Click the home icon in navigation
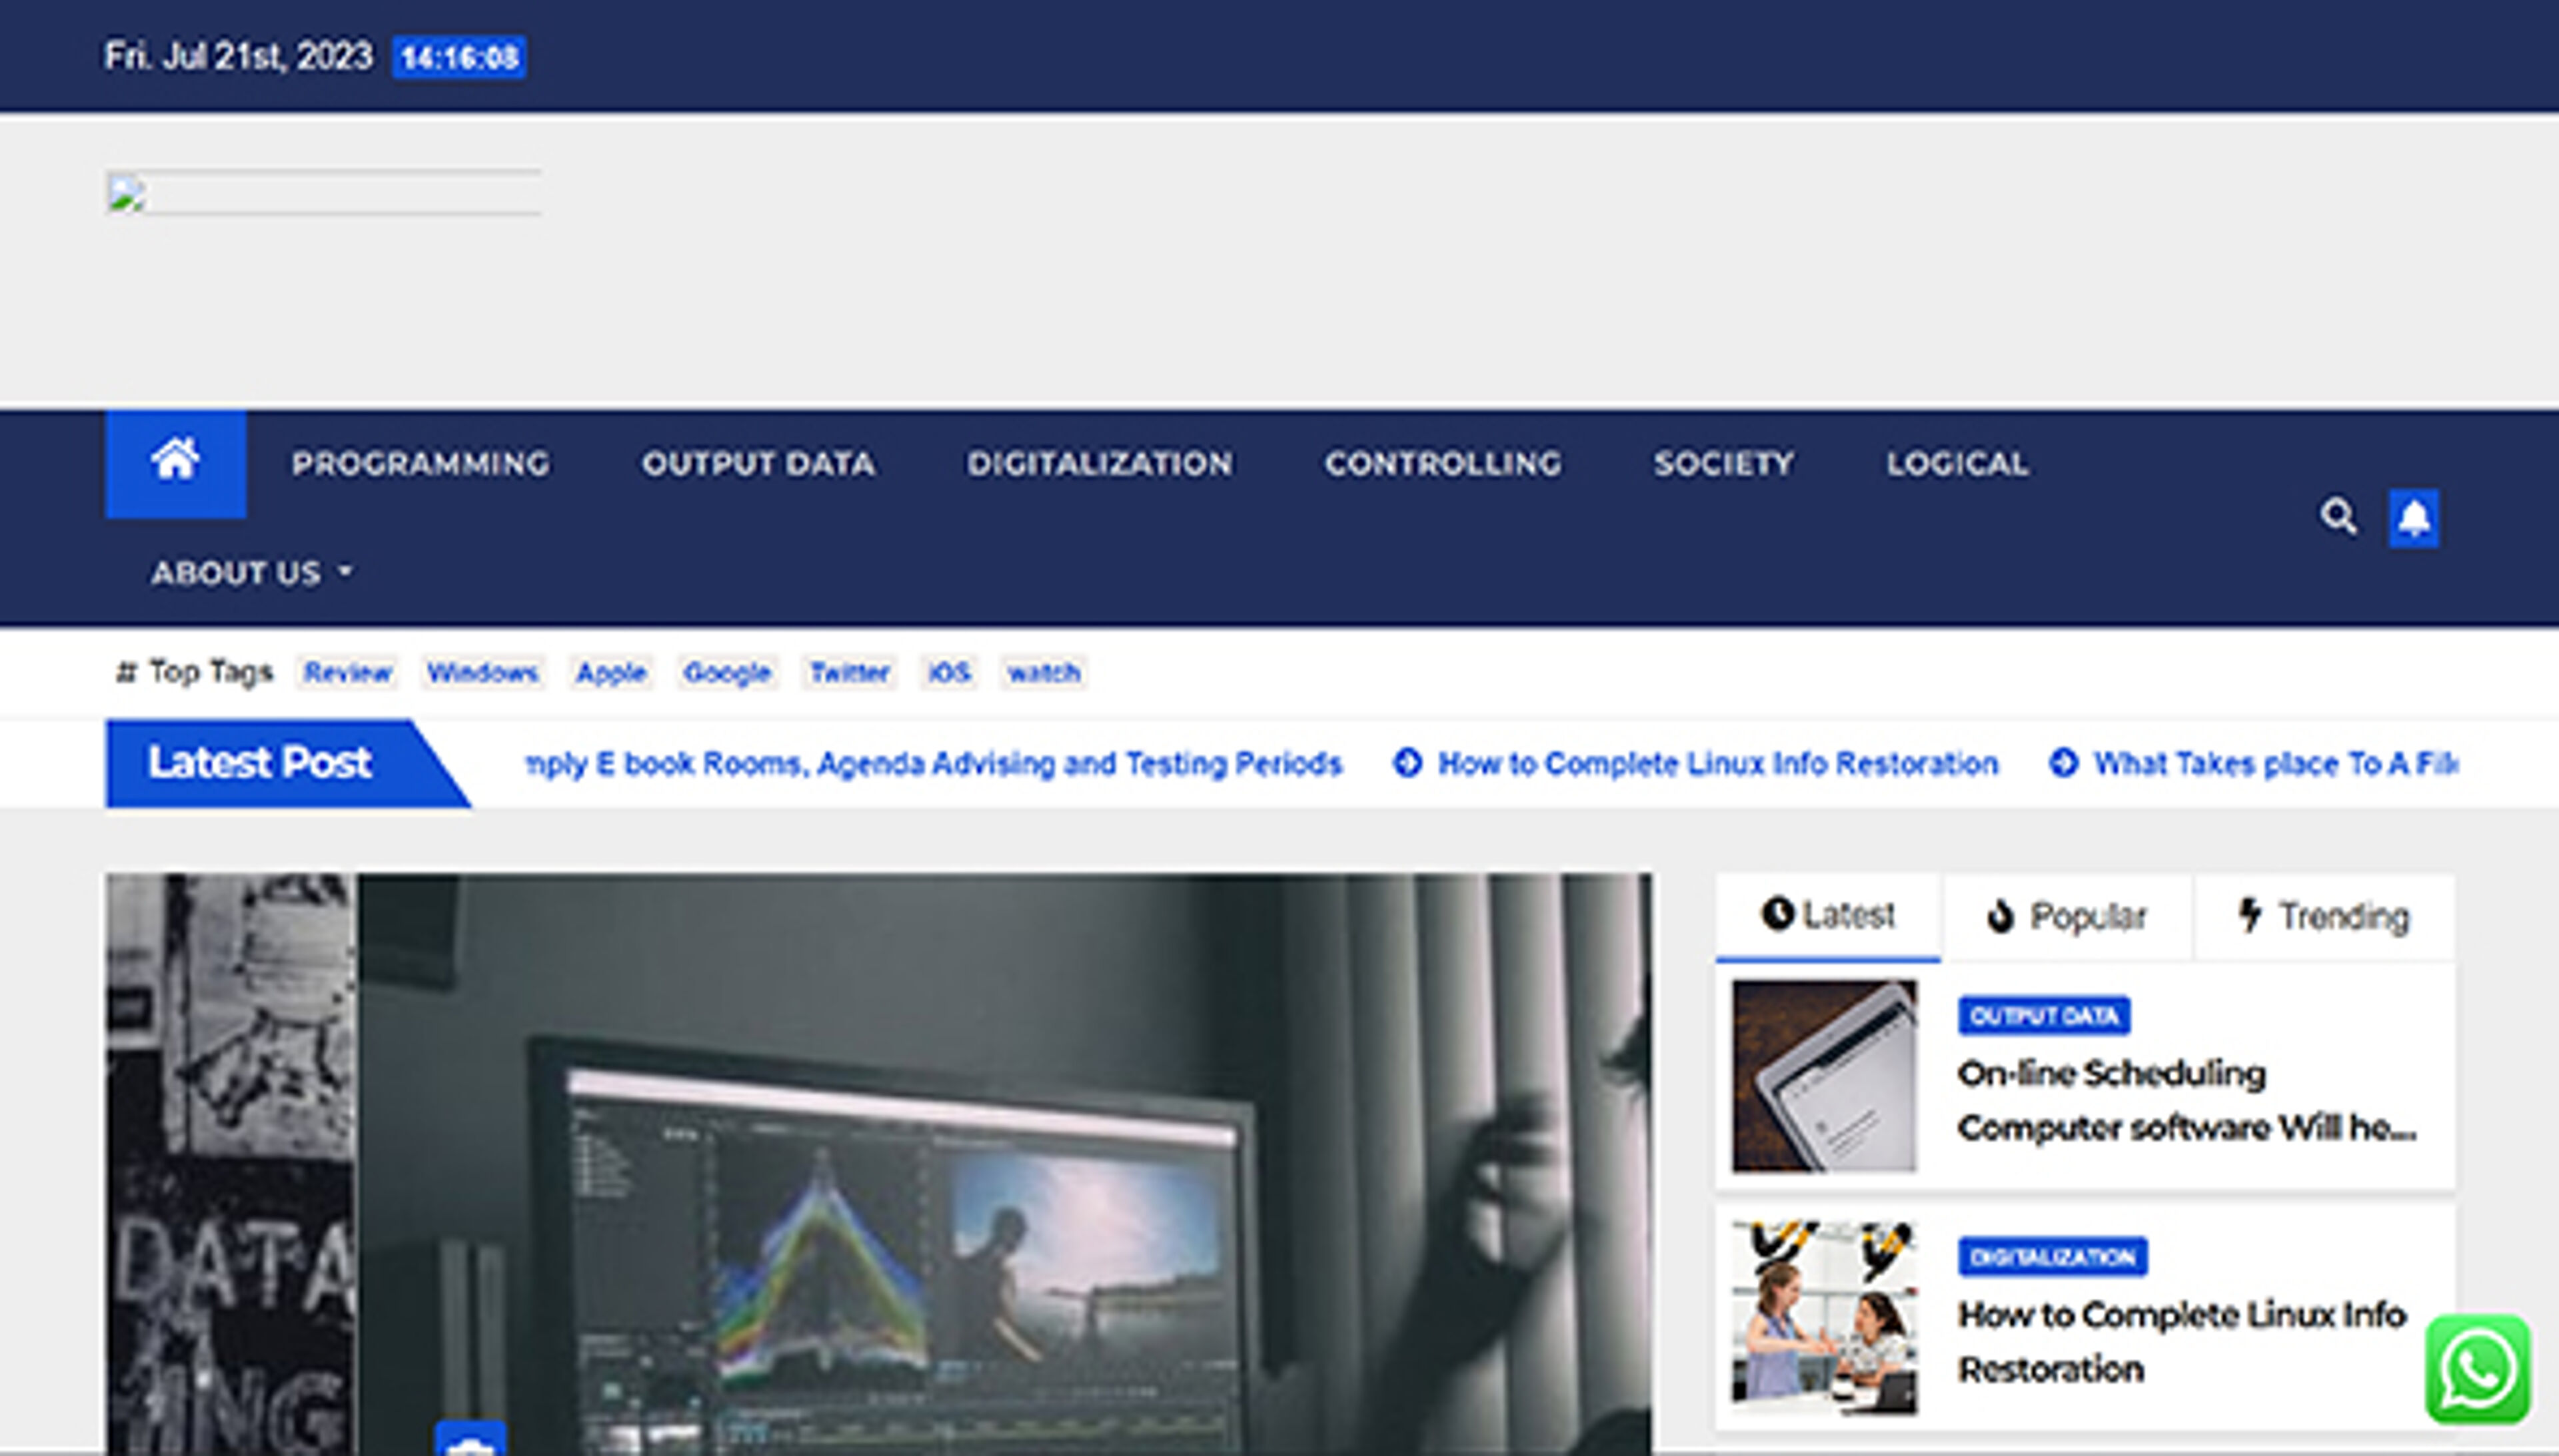 pyautogui.click(x=175, y=462)
